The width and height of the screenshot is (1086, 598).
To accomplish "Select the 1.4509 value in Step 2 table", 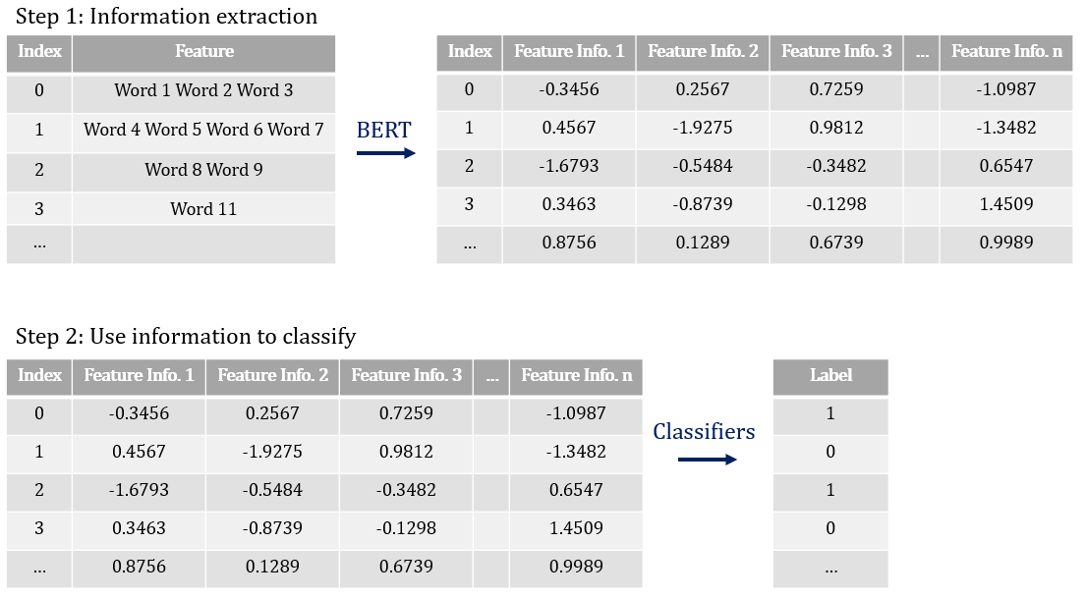I will click(x=576, y=528).
